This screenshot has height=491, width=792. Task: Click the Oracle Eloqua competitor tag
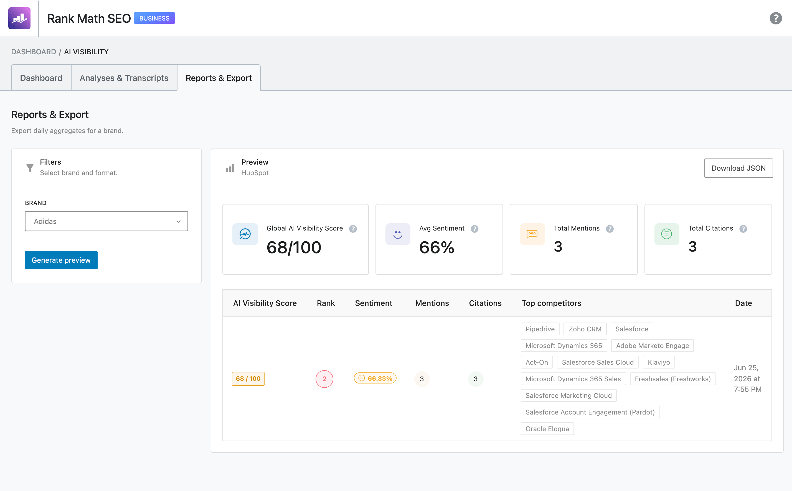(547, 429)
